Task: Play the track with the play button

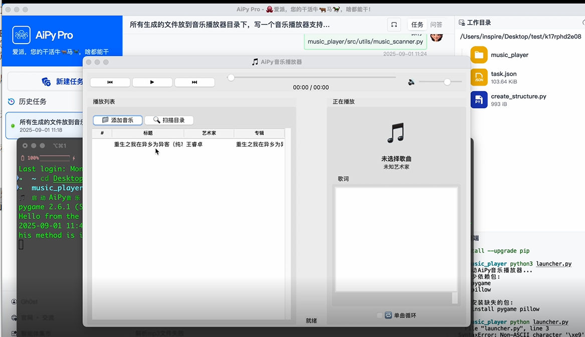Action: 152,82
